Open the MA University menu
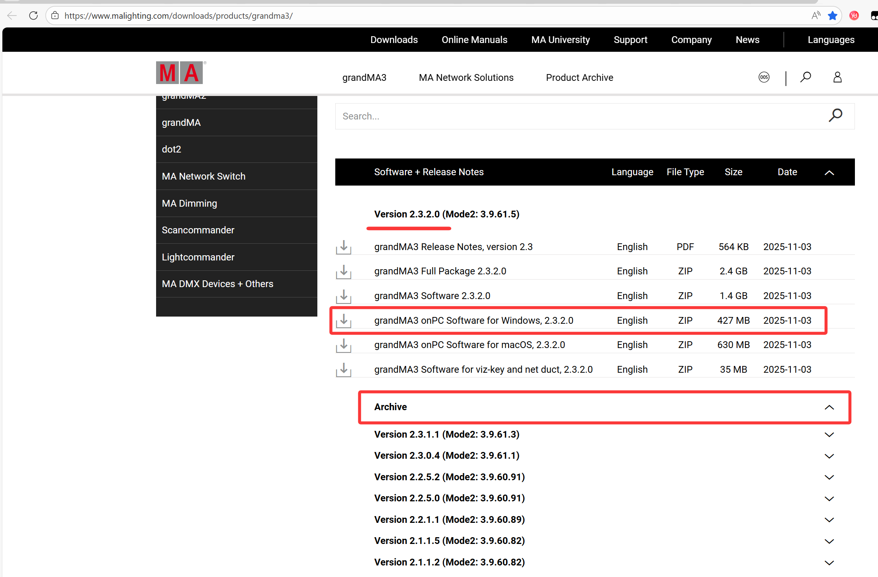The image size is (878, 577). pos(560,40)
